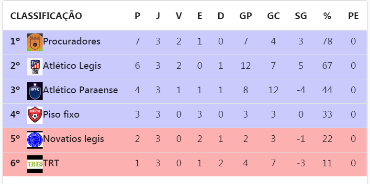The height and width of the screenshot is (184, 370).
Task: Click the Piso fixo team logo
Action: pyautogui.click(x=35, y=115)
